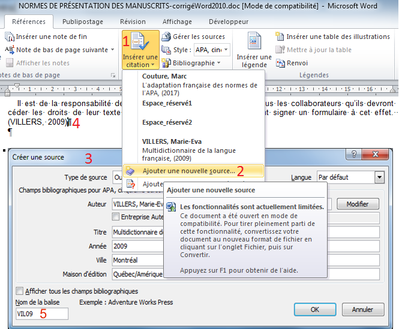Click Mettre à jour la table icon

pyautogui.click(x=280, y=50)
